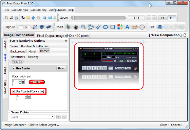Send the image by email envelope icon
This screenshot has width=190, height=130.
pyautogui.click(x=28, y=18)
